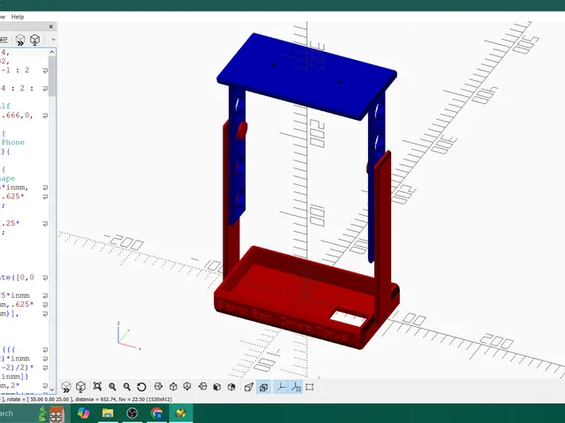Viewport: 565px width, 423px height.
Task: Open OBS Studio from the taskbar
Action: (132, 413)
